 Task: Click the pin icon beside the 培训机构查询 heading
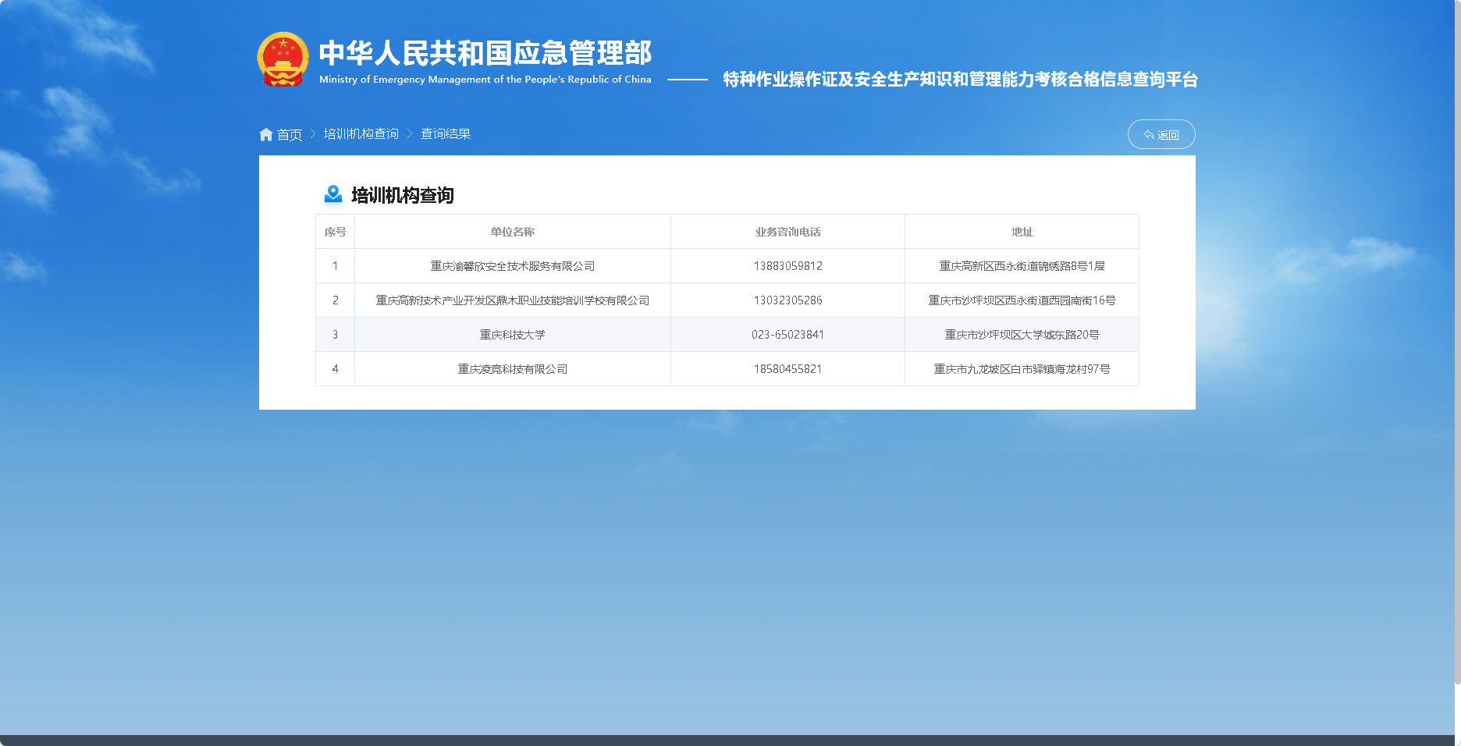tap(333, 194)
